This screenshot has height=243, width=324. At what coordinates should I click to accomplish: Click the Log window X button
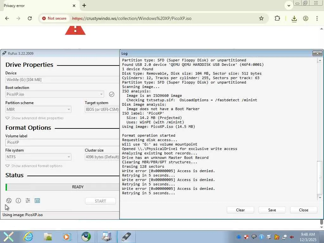pos(317,53)
